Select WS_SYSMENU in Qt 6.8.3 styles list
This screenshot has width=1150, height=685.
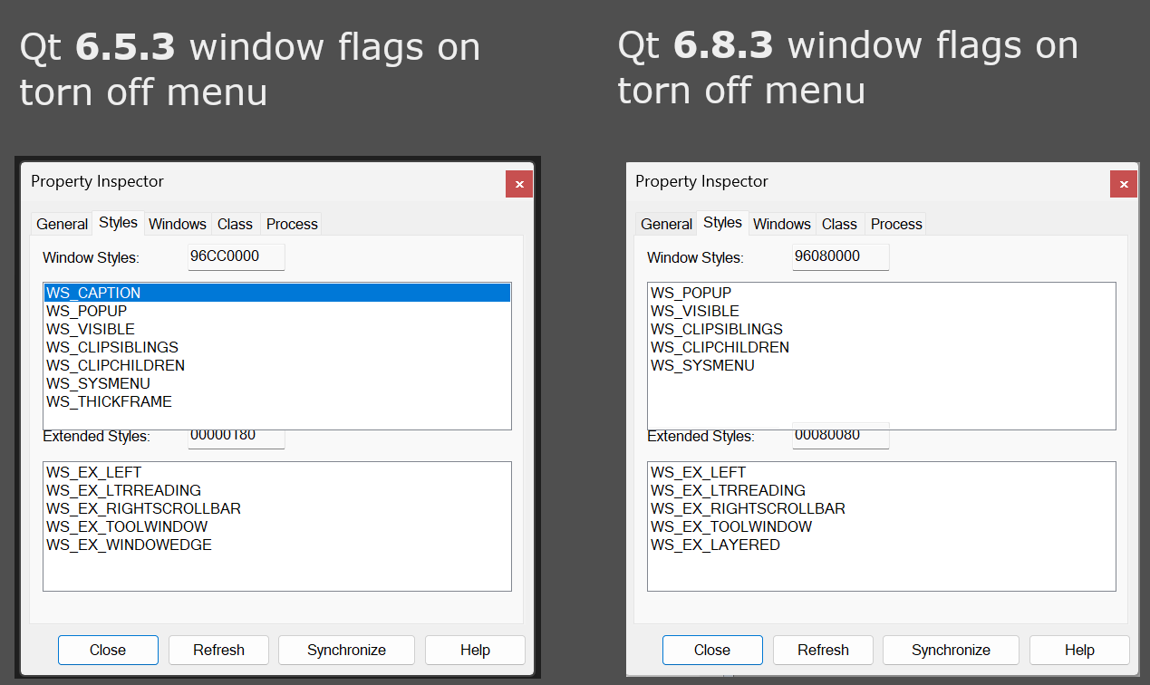tap(882, 365)
